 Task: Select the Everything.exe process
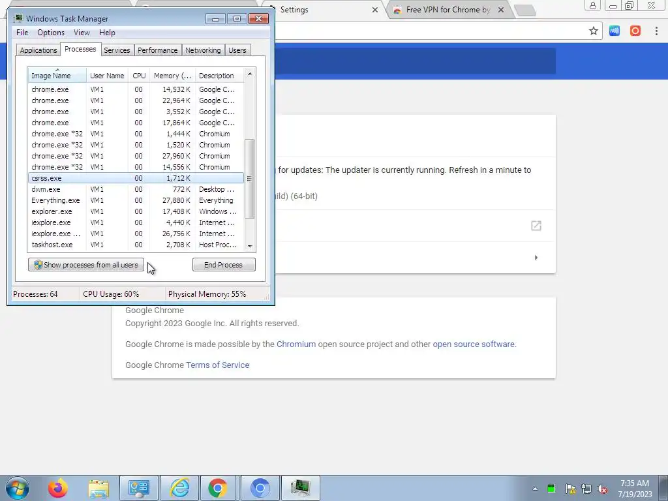pos(136,200)
